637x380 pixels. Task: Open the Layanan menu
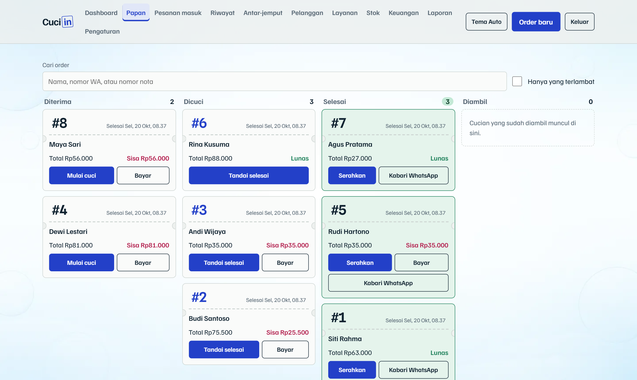(345, 13)
